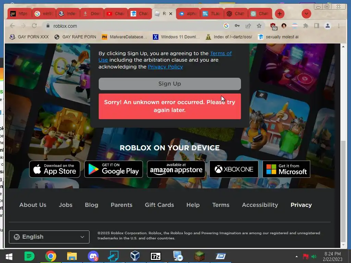Click the Get it from Microsoft badge
The width and height of the screenshot is (351, 263).
[286, 169]
